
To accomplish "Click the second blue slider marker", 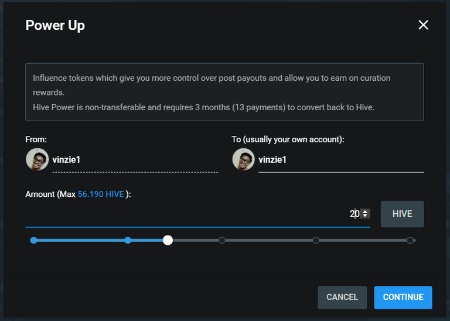I will (x=128, y=240).
